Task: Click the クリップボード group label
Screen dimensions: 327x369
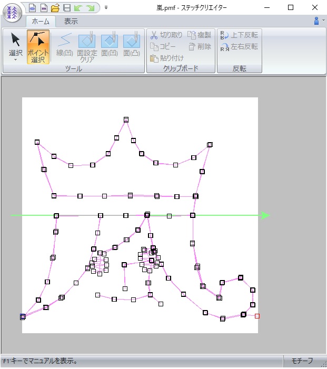Action: coord(181,68)
